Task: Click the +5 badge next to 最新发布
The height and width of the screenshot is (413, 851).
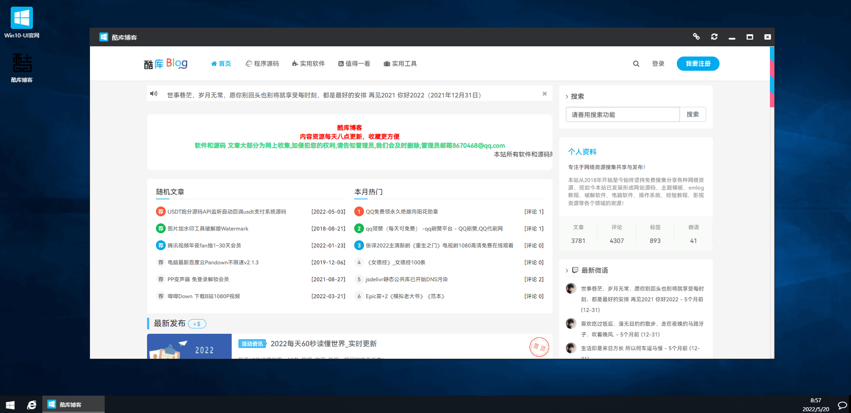Action: [196, 324]
